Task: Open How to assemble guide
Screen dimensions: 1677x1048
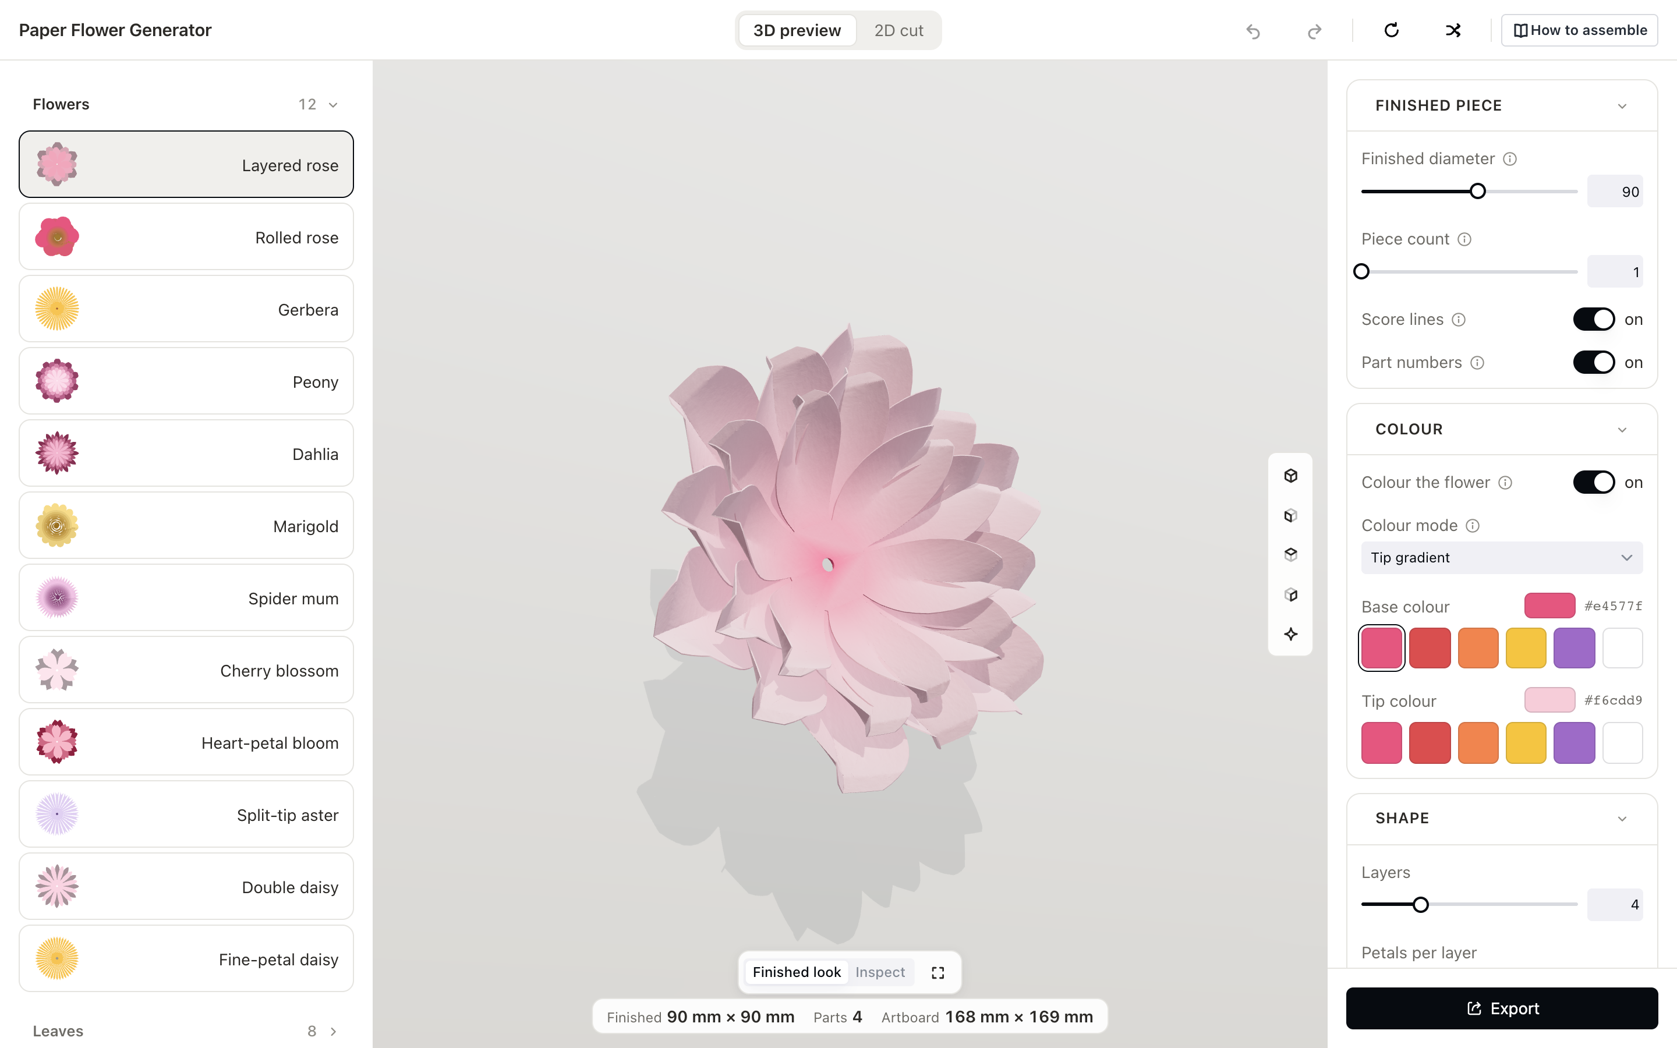Action: tap(1579, 30)
